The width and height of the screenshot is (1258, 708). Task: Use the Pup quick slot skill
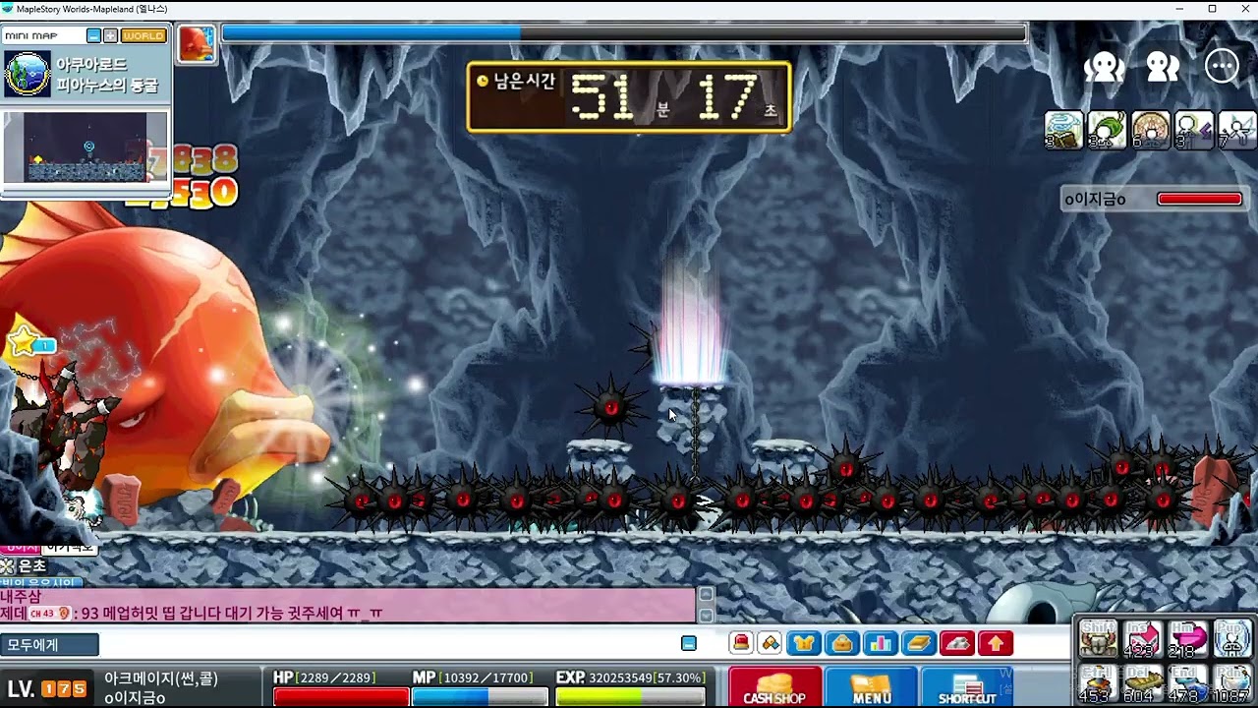tap(1232, 638)
